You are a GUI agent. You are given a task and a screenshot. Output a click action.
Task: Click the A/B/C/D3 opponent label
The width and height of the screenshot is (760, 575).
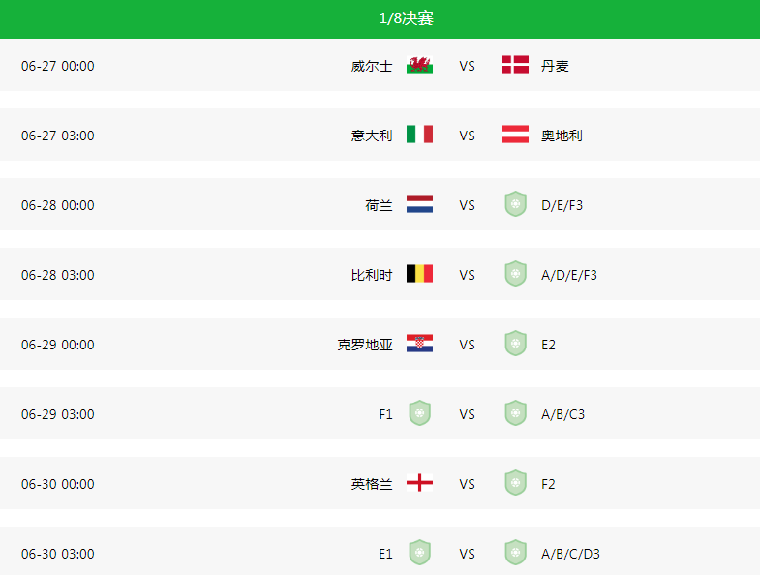click(x=571, y=555)
